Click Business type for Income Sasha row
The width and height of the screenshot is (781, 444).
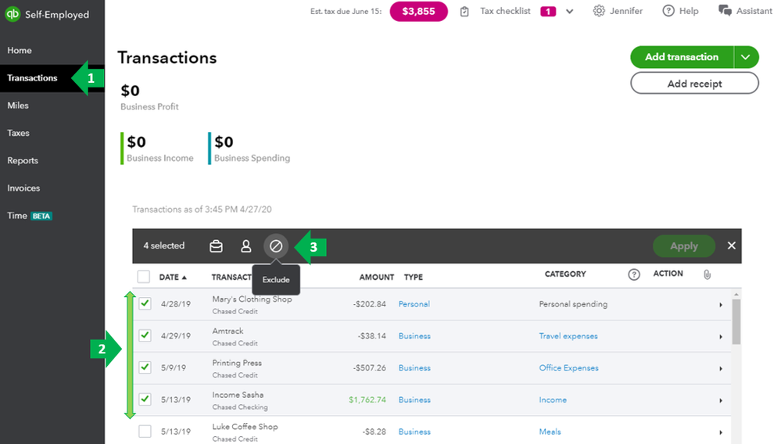(x=414, y=399)
